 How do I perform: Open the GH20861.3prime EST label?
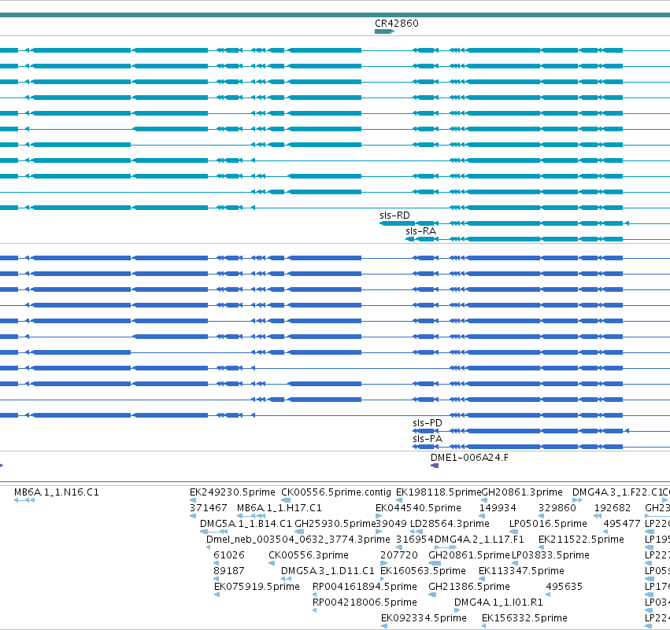pyautogui.click(x=522, y=492)
